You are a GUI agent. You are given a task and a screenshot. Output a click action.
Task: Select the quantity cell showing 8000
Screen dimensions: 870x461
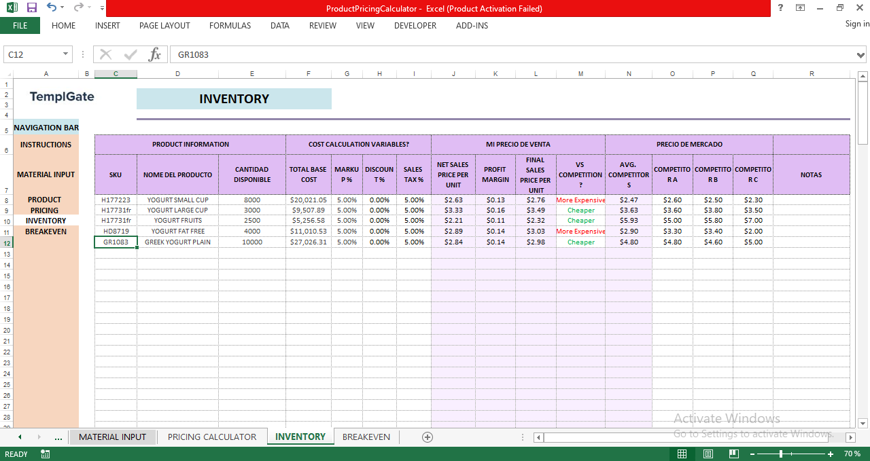252,200
